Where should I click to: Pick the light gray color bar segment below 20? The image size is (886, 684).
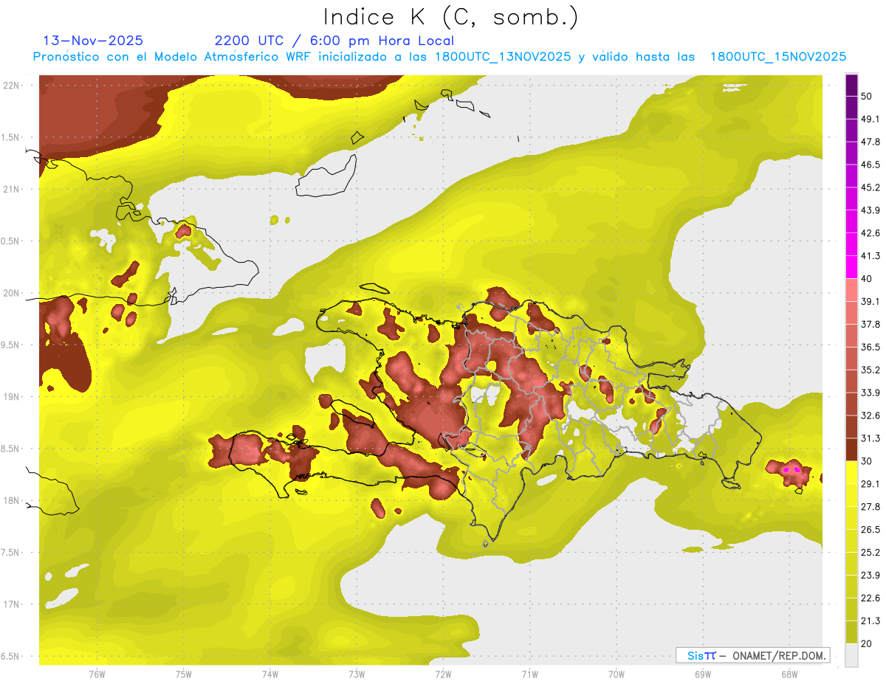(x=852, y=654)
